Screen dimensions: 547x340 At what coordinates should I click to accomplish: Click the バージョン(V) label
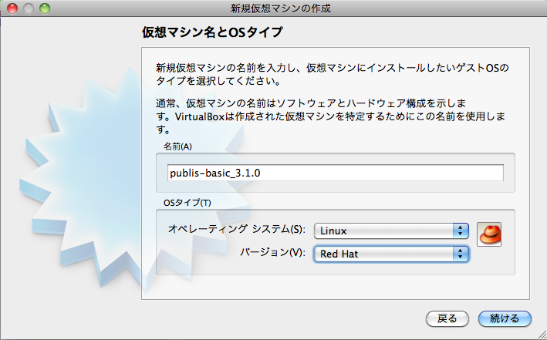coord(272,252)
